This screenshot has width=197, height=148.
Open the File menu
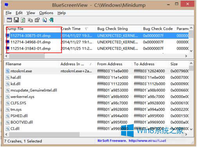9,13
